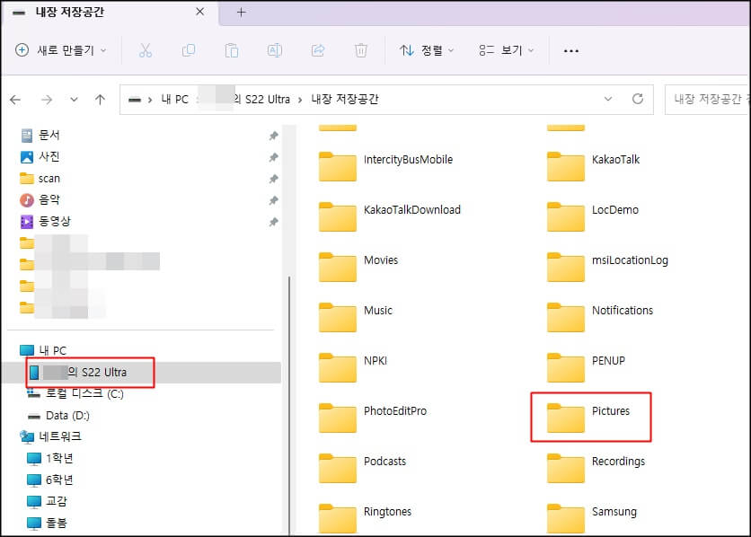This screenshot has height=537, width=751.
Task: Open the 정렬 sort dropdown
Action: (x=427, y=50)
